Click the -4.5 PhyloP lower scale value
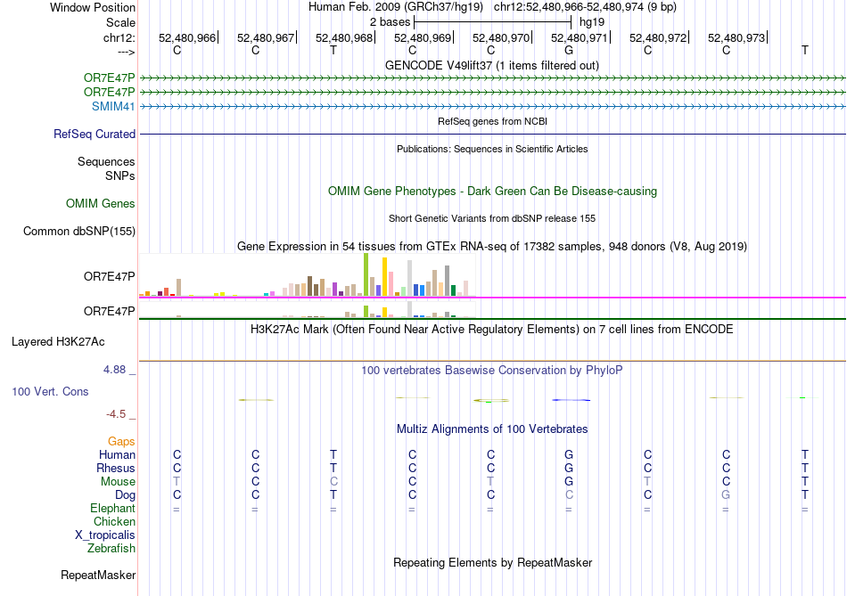Viewport: 847px width, 596px height. tap(116, 414)
